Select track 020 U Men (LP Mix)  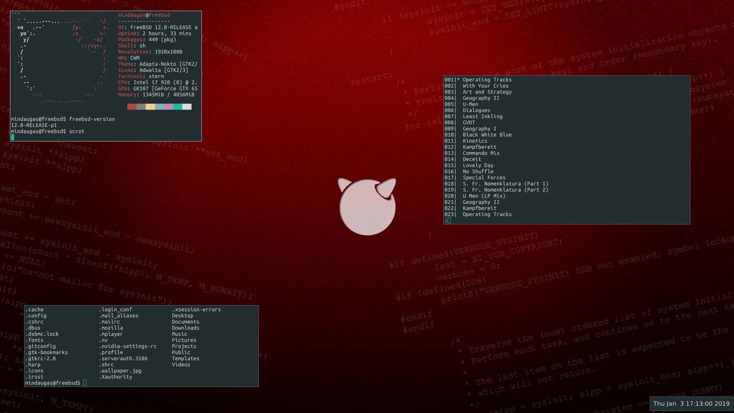point(475,196)
